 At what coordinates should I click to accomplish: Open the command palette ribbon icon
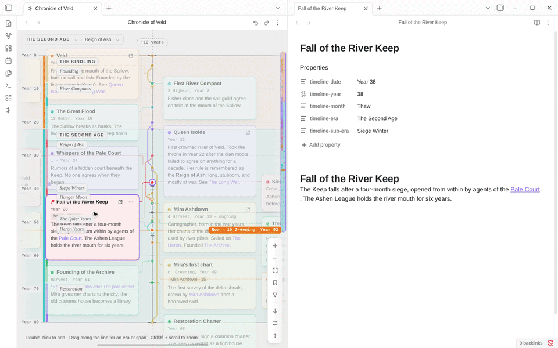[x=9, y=86]
